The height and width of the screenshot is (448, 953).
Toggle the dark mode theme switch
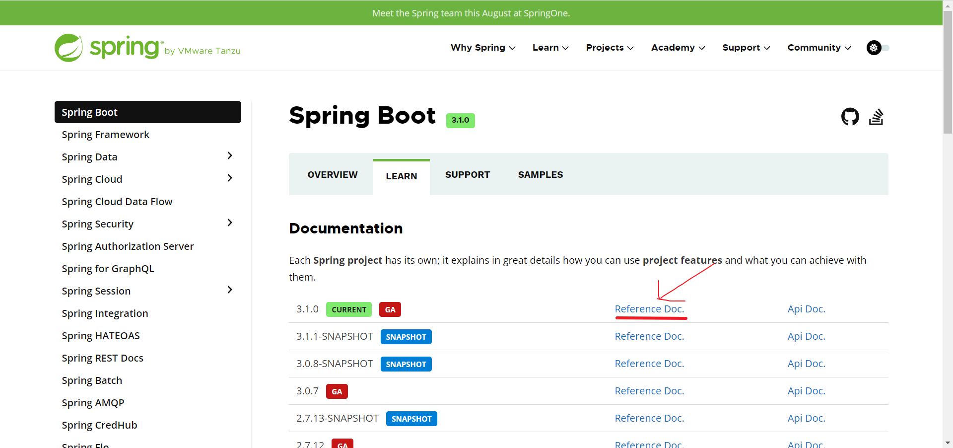point(878,48)
